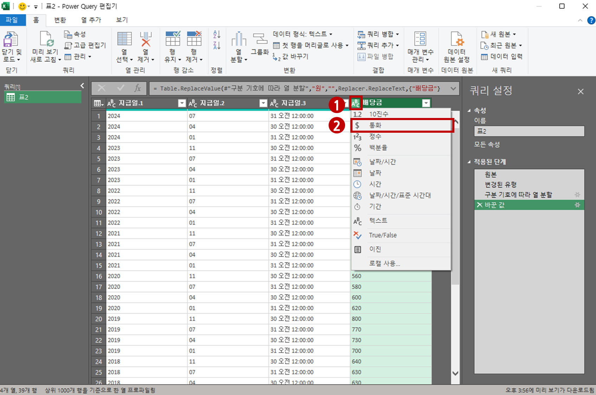This screenshot has height=395, width=596.
Task: Select the 표2 query in the query list
Action: pos(43,97)
